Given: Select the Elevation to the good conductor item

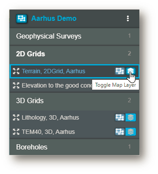Looking at the screenshot, I should tap(57, 85).
